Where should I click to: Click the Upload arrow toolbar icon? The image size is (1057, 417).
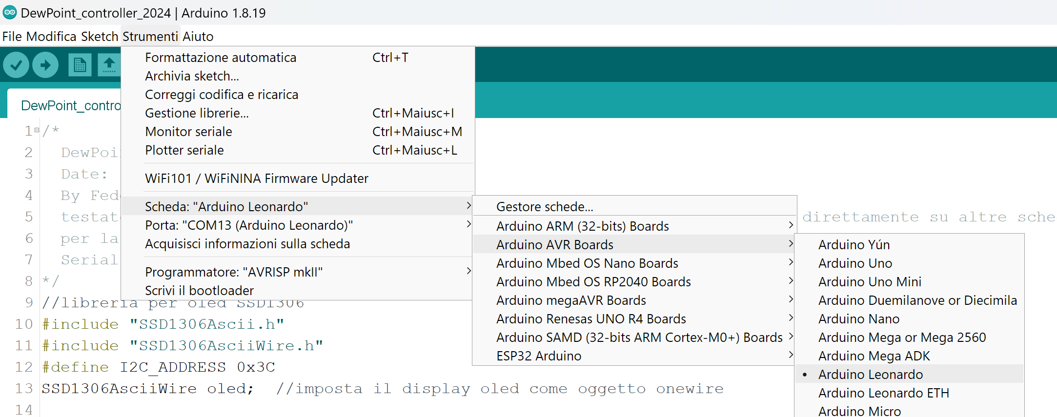pyautogui.click(x=45, y=65)
